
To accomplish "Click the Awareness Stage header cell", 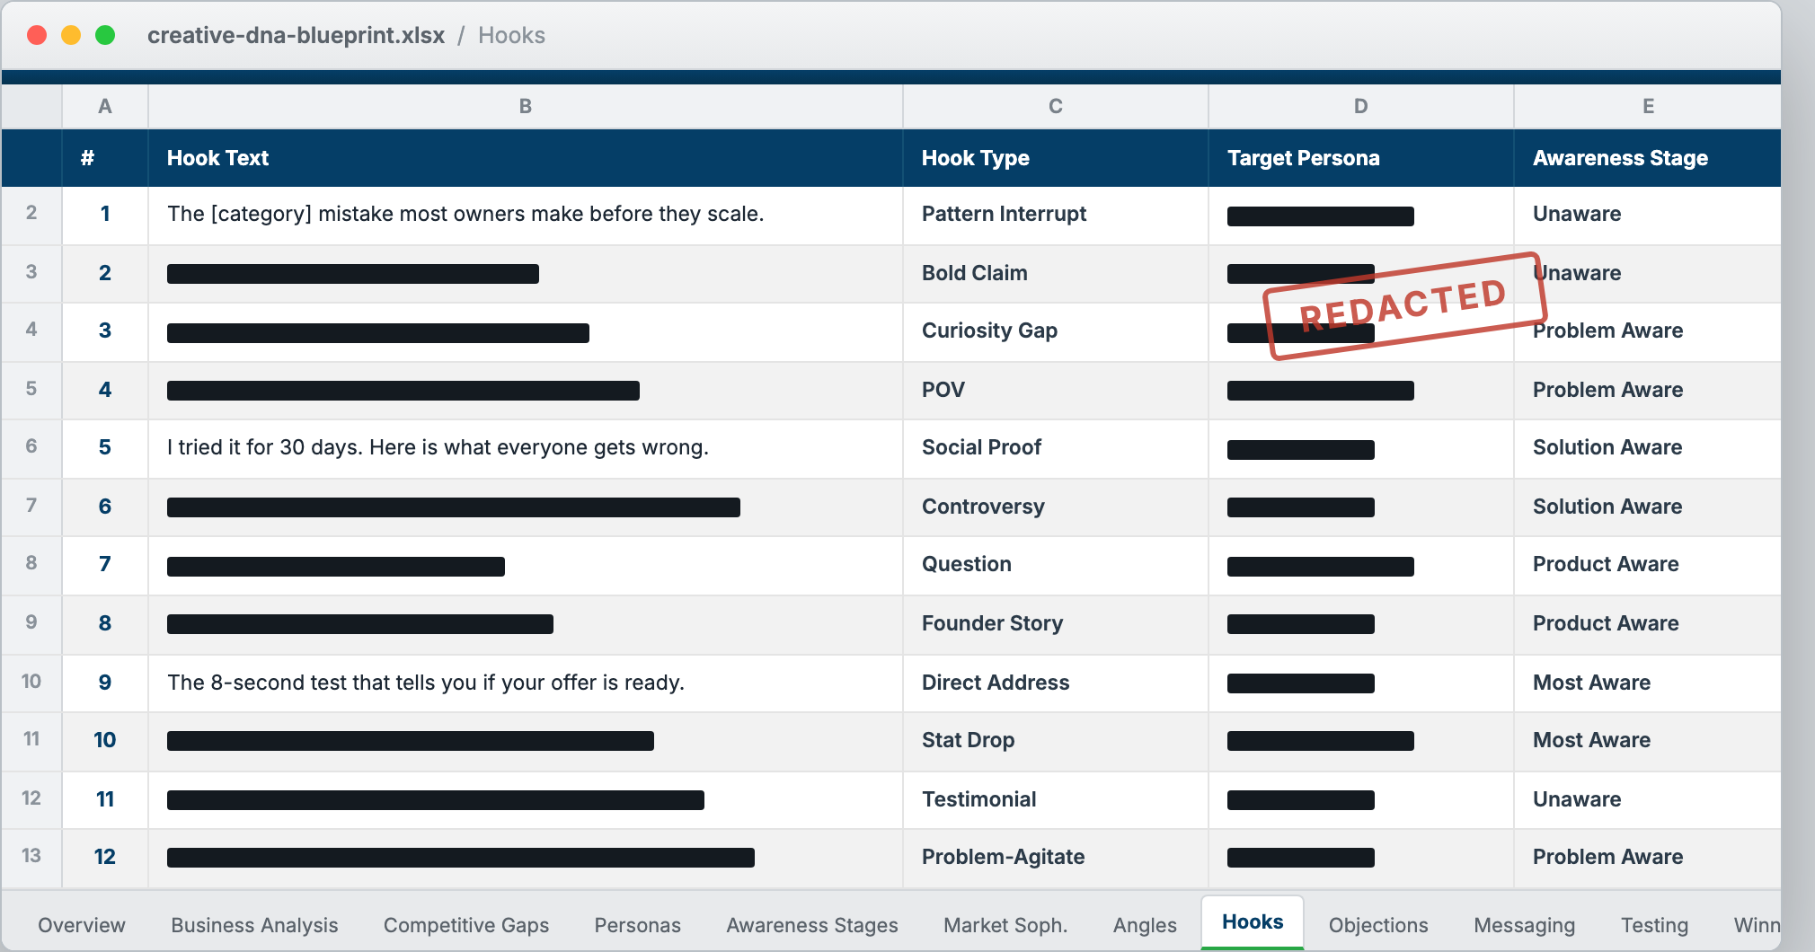I will tap(1648, 158).
